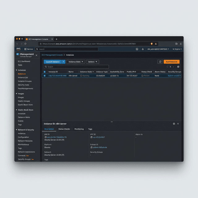Close the EC2 Management Console tab
Image resolution: width=198 pixels, height=198 pixels.
pyautogui.click(x=52, y=39)
